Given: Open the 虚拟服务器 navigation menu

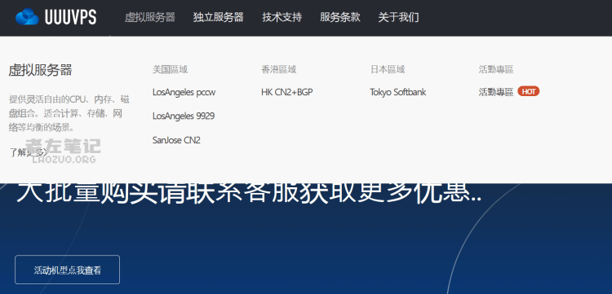Looking at the screenshot, I should click(150, 17).
